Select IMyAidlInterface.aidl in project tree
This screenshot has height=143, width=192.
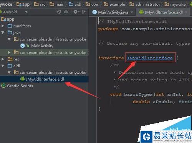click(45, 79)
